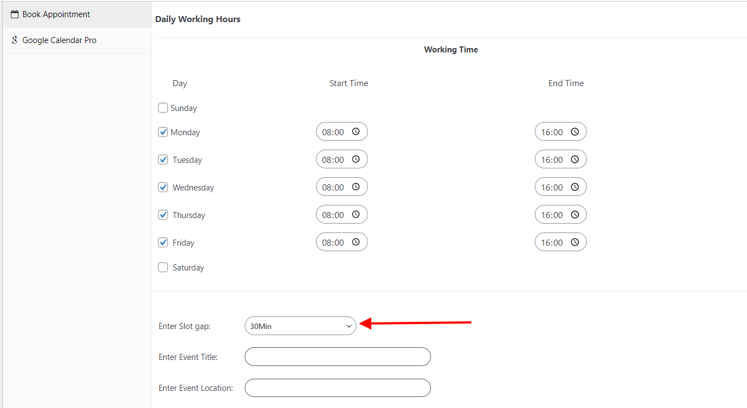Open time picker icon for Wednesday end time
The height and width of the screenshot is (408, 747).
click(x=575, y=187)
